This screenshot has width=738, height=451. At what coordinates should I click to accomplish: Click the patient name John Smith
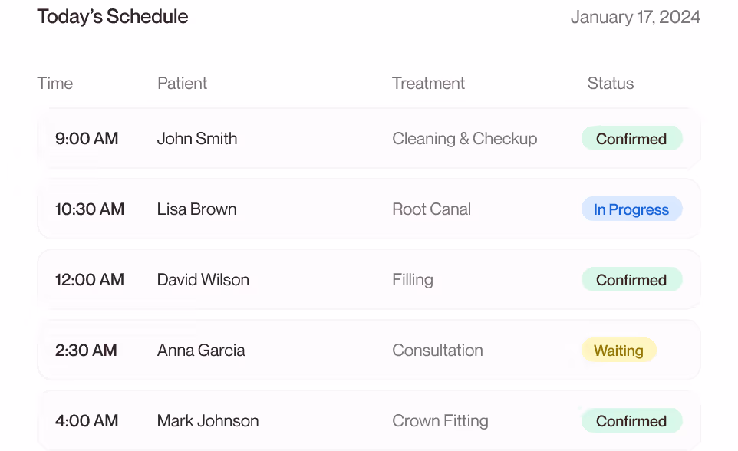click(x=196, y=138)
